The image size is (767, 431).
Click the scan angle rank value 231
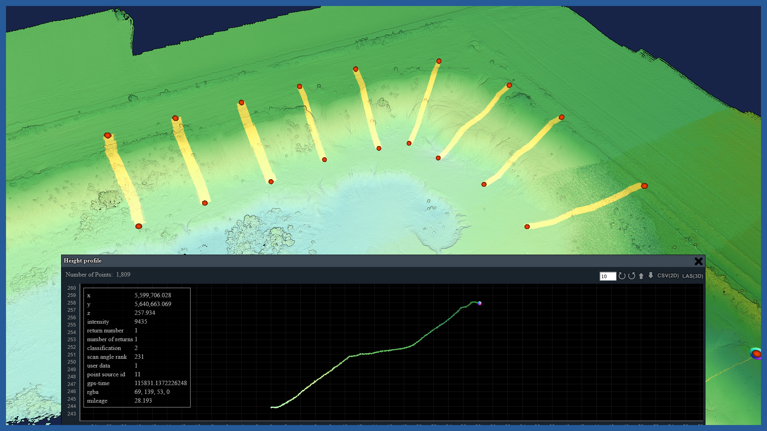coord(139,357)
